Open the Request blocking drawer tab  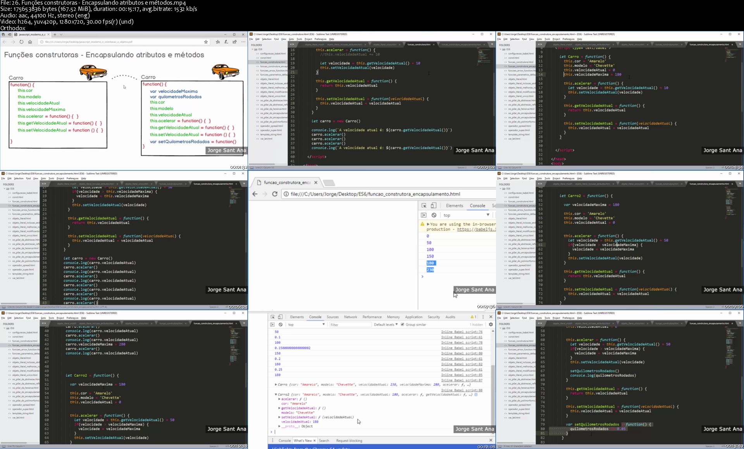pyautogui.click(x=349, y=440)
